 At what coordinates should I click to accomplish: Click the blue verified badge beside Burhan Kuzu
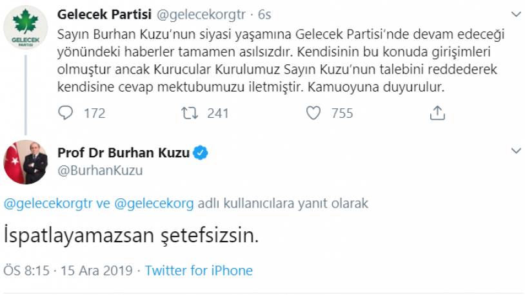tap(201, 153)
